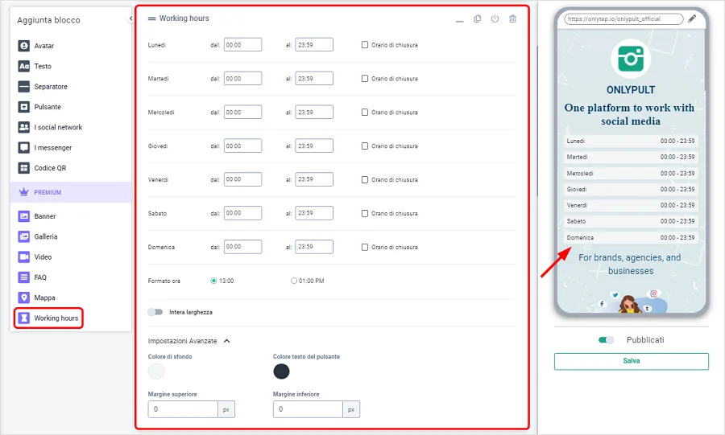This screenshot has height=435, width=725.
Task: Minimize the Working hours block with dash icon
Action: pyautogui.click(x=459, y=19)
